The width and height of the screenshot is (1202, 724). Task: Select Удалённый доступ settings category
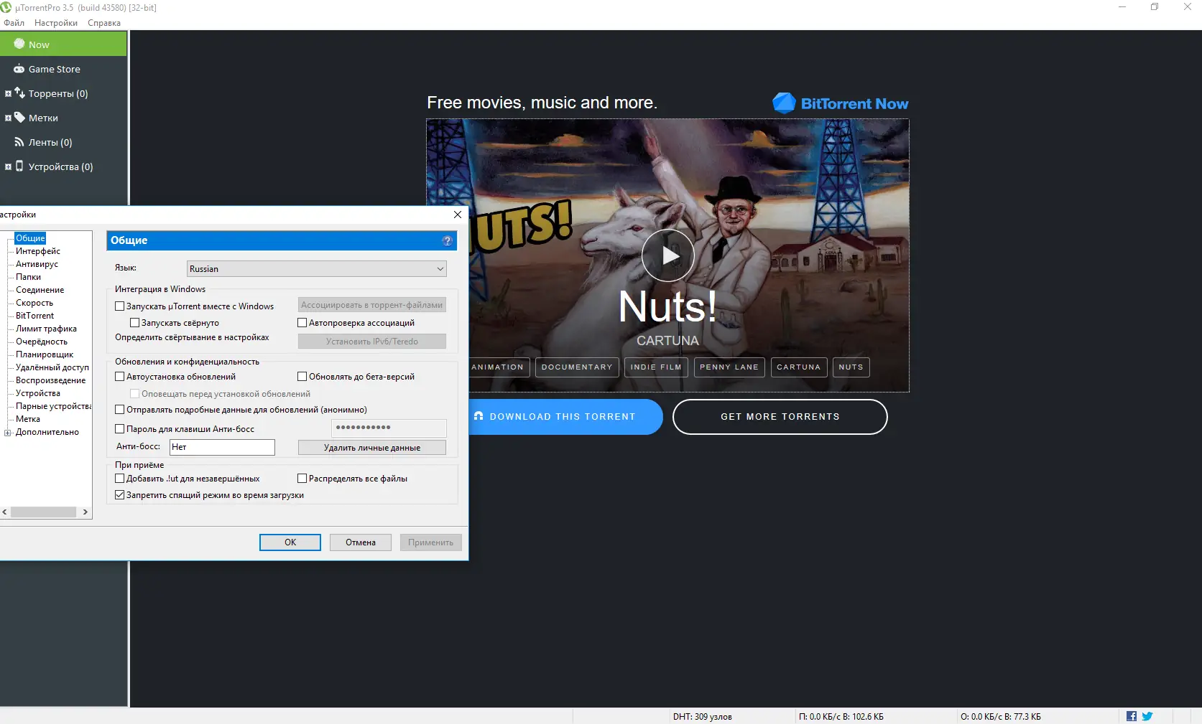click(52, 367)
